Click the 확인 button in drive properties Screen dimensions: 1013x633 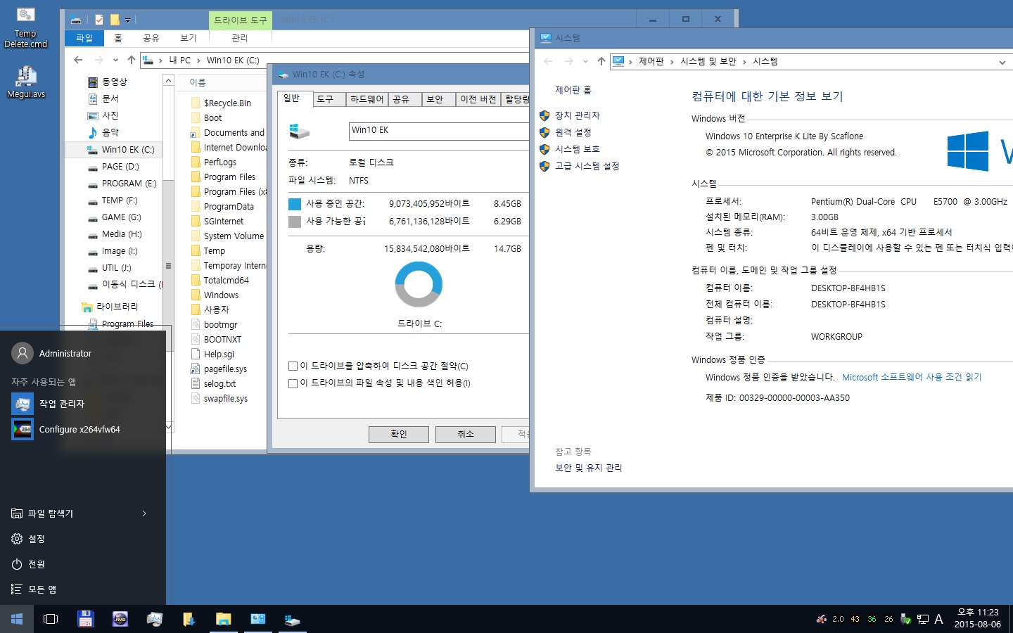click(399, 434)
